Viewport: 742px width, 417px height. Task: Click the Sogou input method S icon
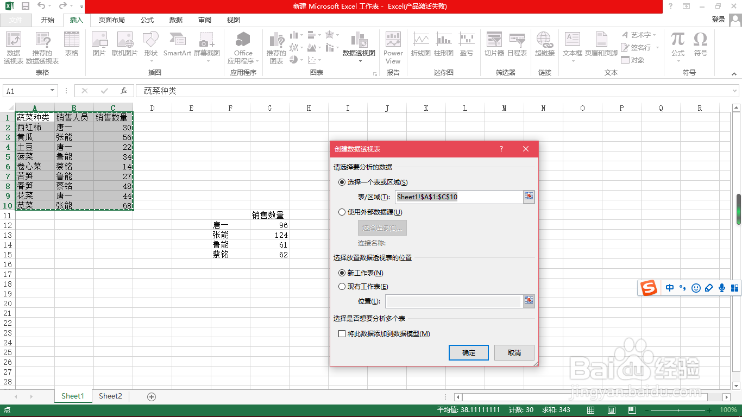coord(649,288)
